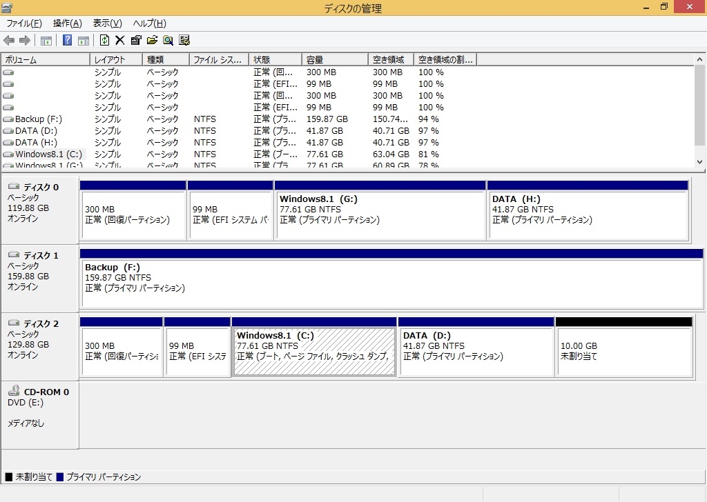
Task: Open the 表示(V) menu
Action: click(x=107, y=23)
